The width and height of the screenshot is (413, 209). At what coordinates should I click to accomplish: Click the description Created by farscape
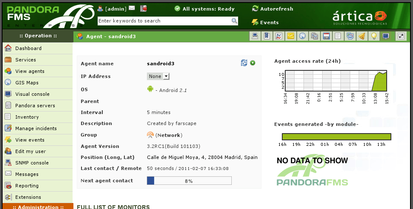pos(171,123)
